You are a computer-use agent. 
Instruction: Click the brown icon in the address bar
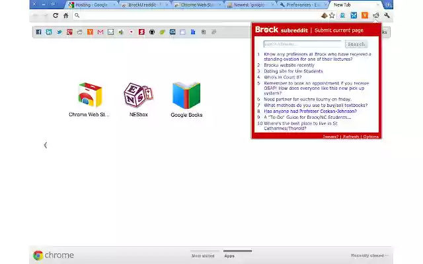[x=325, y=15]
